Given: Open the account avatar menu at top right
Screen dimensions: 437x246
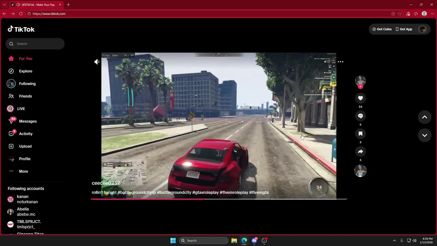Looking at the screenshot, I should [x=423, y=29].
